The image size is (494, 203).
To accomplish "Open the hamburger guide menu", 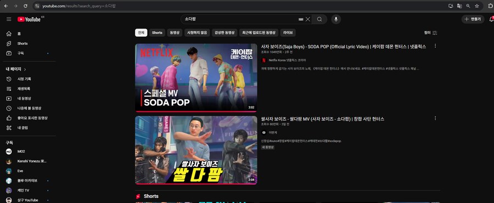I will [9, 20].
